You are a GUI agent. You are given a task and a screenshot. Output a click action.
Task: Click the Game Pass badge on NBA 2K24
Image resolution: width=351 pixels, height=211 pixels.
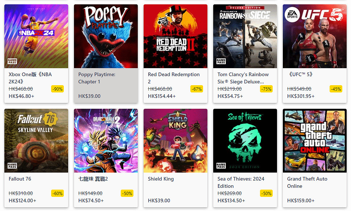(12, 61)
